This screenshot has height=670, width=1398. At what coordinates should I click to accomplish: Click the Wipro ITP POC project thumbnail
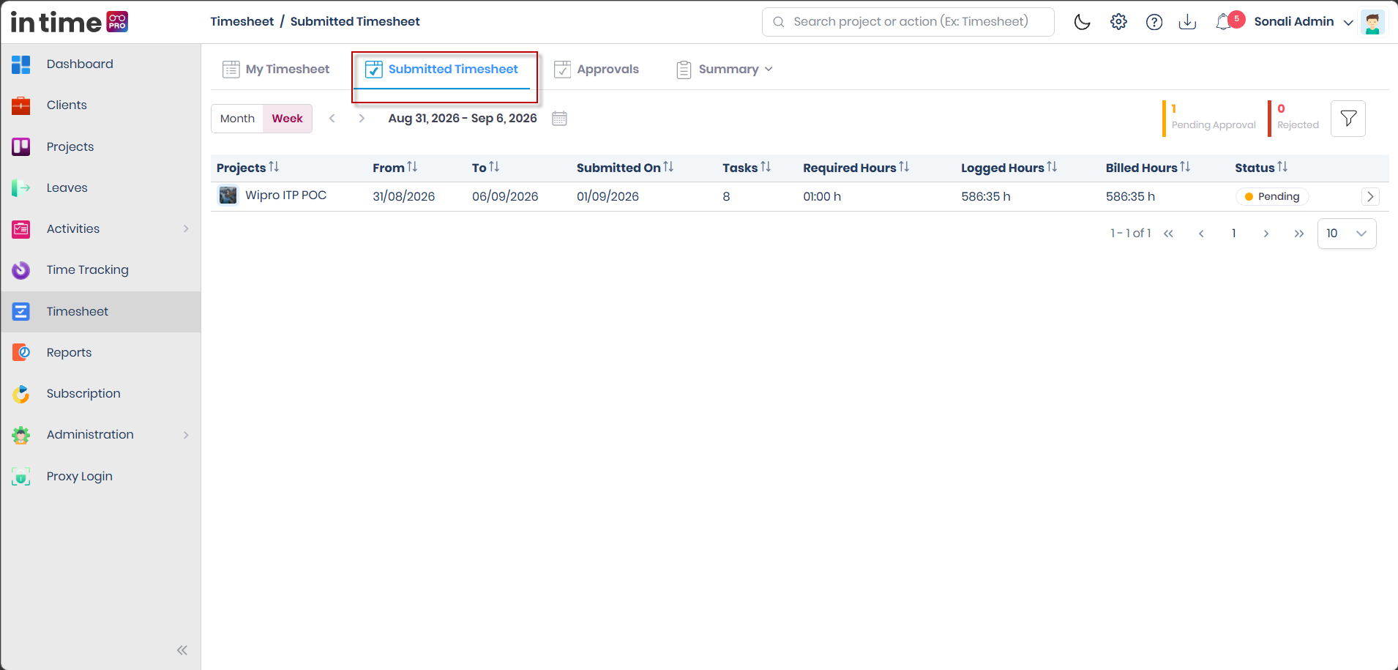228,196
